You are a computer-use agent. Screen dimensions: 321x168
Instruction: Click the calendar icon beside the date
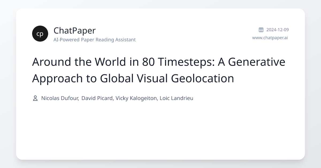click(261, 30)
